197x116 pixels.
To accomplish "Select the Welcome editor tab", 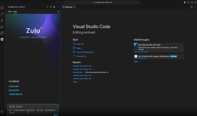I will click(68, 7).
